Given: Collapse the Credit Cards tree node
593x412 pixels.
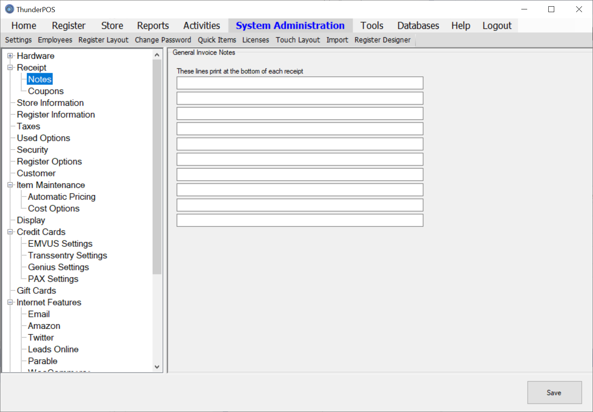Looking at the screenshot, I should pyautogui.click(x=10, y=232).
